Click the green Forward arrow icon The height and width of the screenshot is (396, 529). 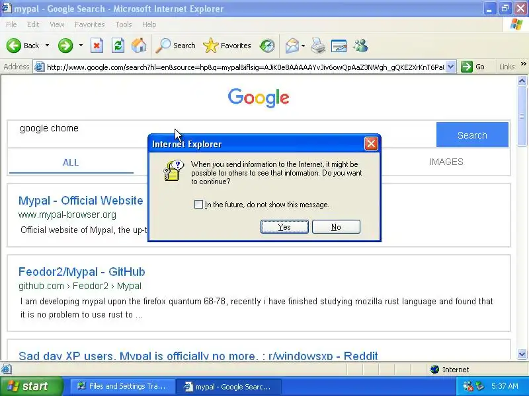65,46
